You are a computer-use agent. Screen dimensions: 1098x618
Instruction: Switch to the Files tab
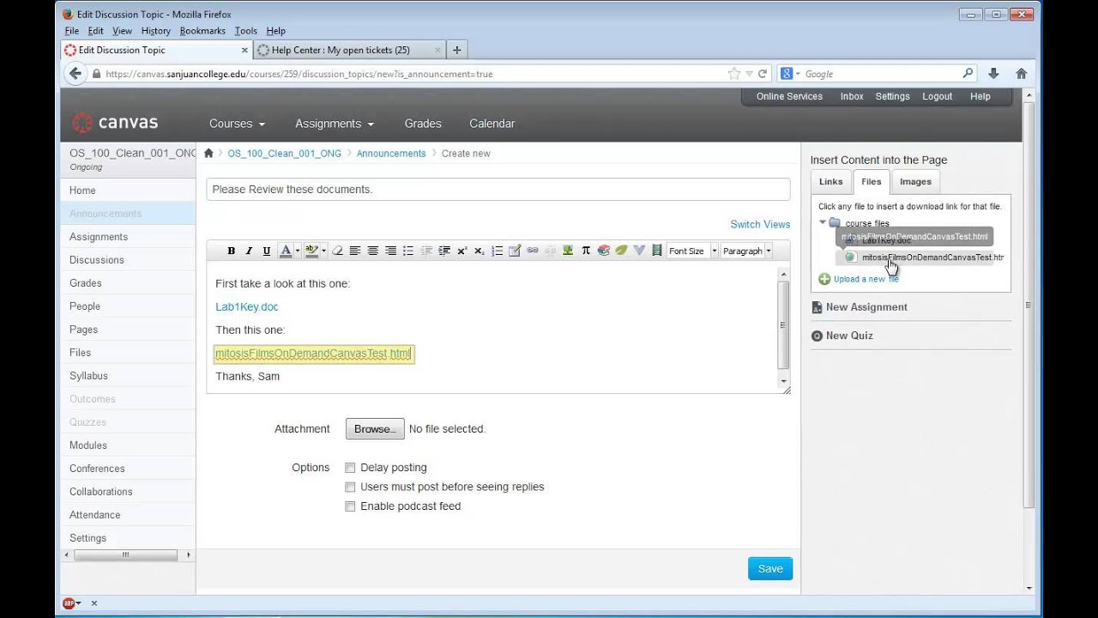(872, 181)
